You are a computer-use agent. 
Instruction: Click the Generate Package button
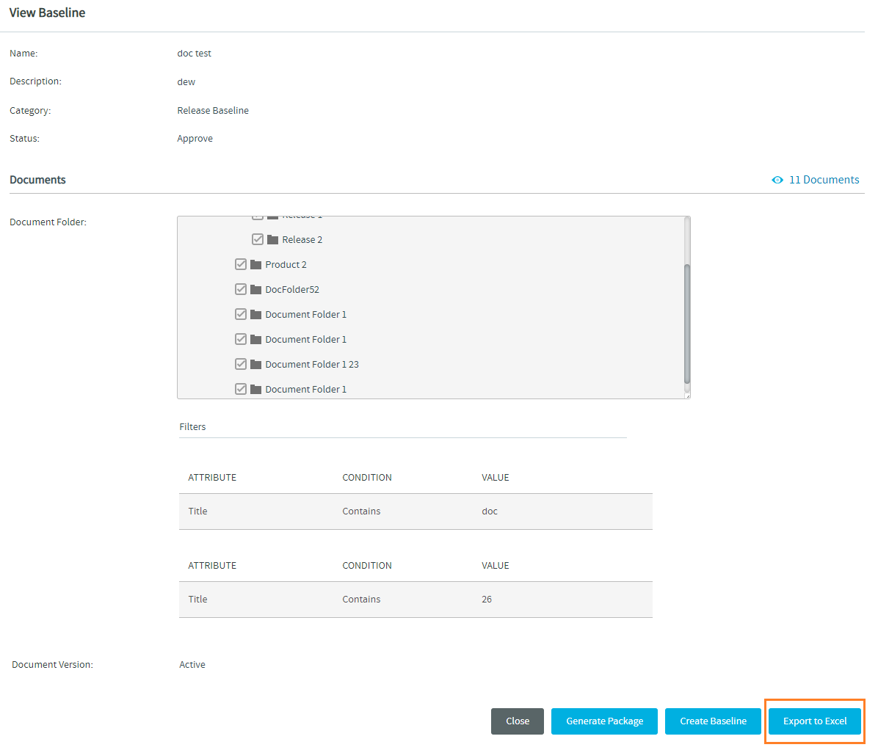point(604,721)
